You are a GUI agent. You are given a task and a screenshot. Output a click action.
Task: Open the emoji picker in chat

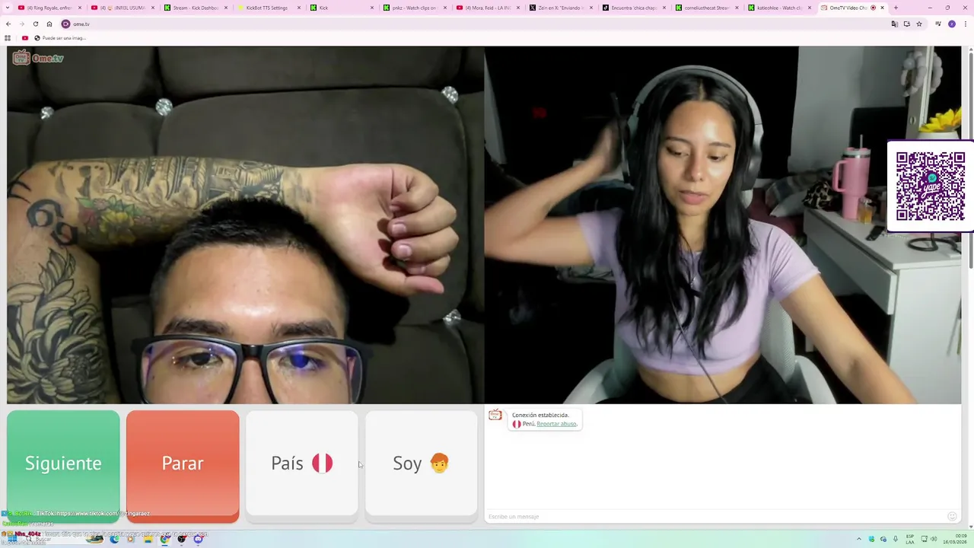(952, 516)
